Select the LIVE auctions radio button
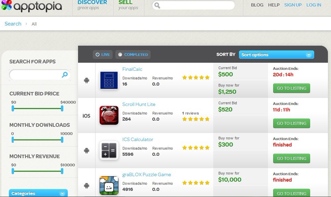Viewport: 331px width, 197px height. pos(98,55)
